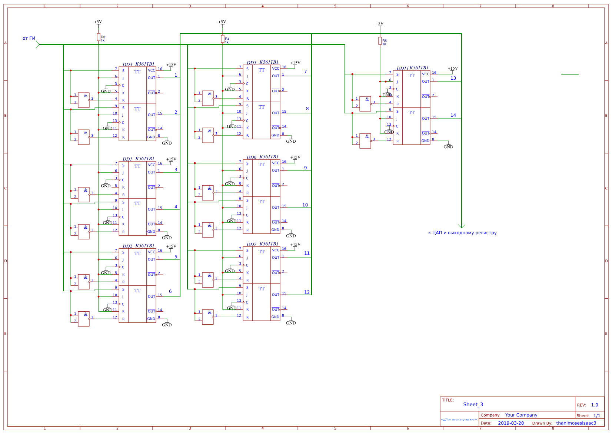Click the REV 1.0 field
612x434 pixels.
(x=594, y=405)
